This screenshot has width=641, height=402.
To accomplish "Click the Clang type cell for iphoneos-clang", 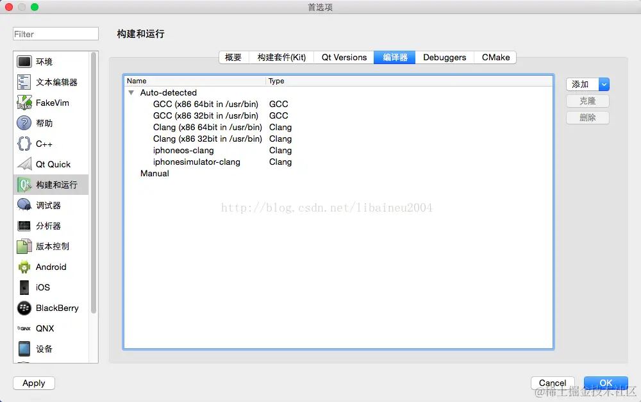I will click(281, 151).
